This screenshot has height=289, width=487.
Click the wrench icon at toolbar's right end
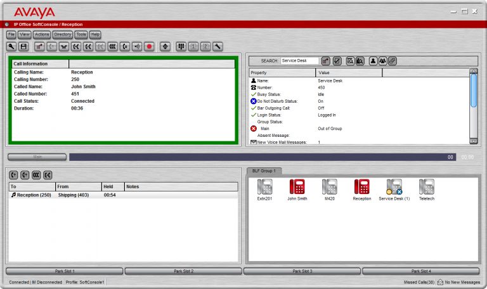(x=218, y=46)
